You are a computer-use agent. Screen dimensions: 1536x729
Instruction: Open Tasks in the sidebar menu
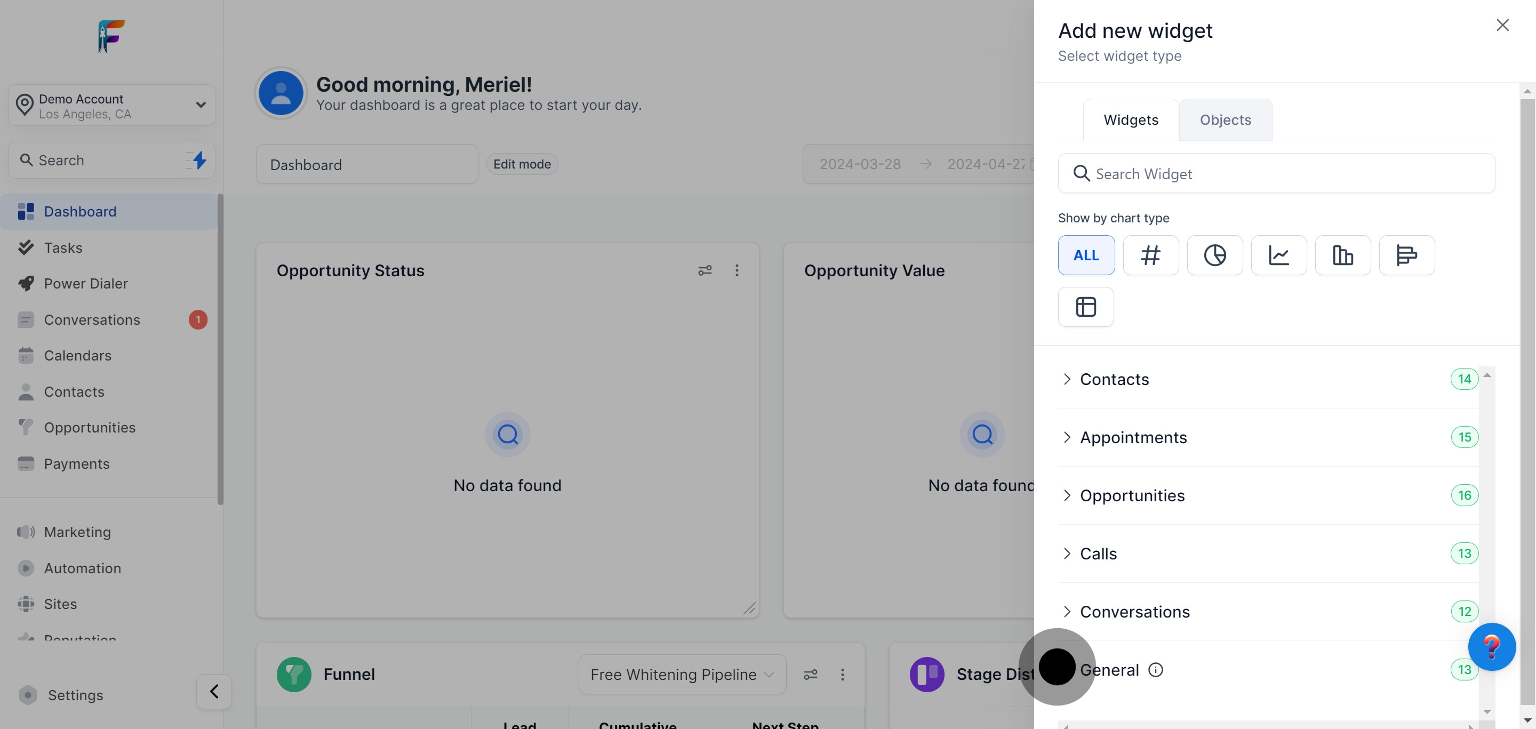click(x=63, y=248)
